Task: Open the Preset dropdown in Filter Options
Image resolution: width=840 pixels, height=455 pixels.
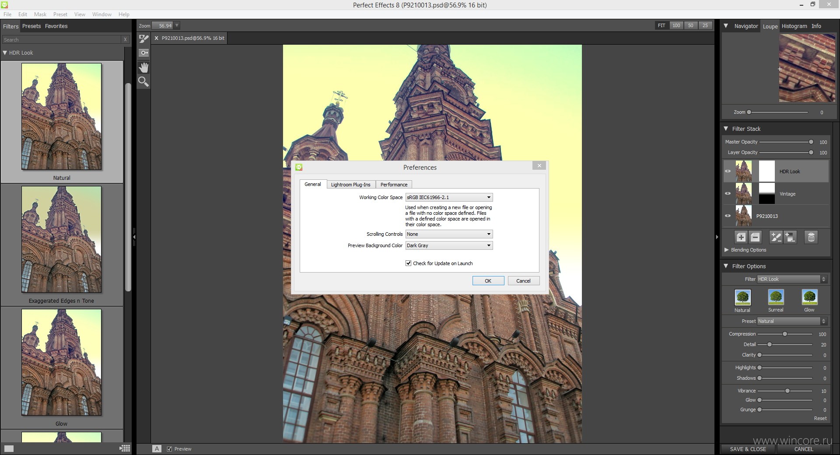Action: 792,321
